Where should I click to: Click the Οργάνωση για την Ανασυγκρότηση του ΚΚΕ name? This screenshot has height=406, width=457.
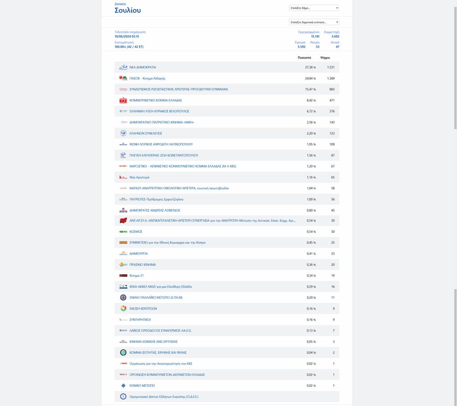[161, 364]
